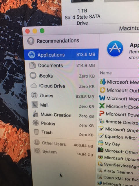
Task: Click the Alerts Daemon app icon
Action: tap(100, 170)
